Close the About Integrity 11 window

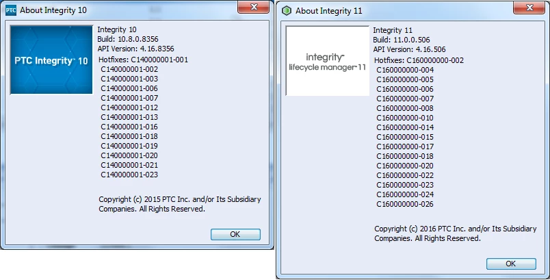529,8
